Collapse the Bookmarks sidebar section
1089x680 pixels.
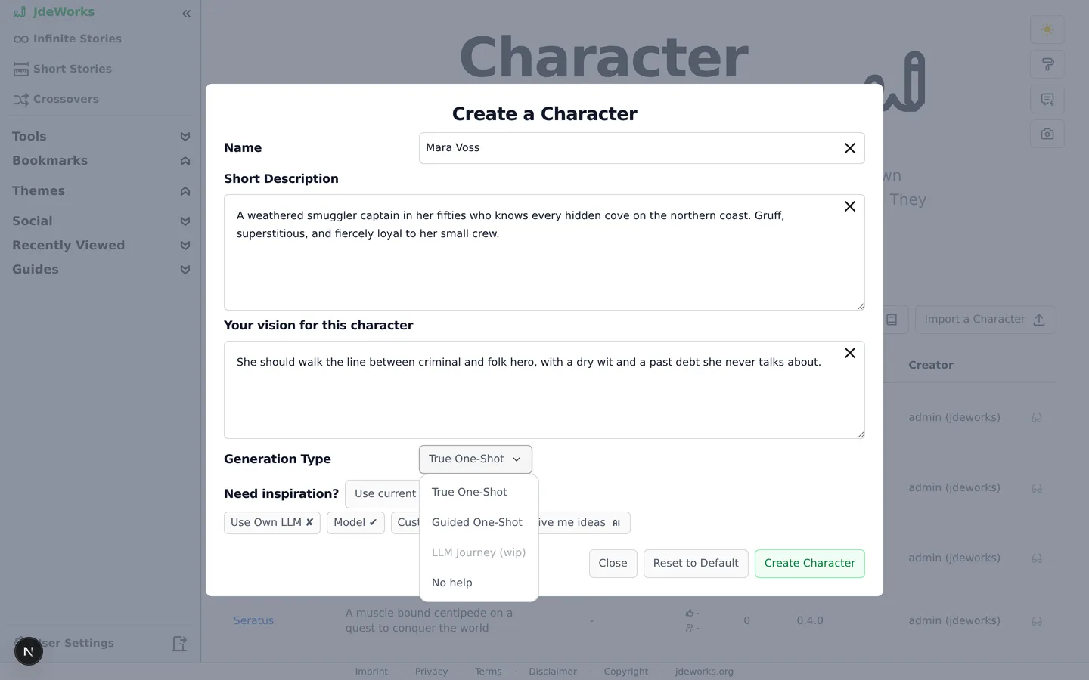[x=101, y=161]
